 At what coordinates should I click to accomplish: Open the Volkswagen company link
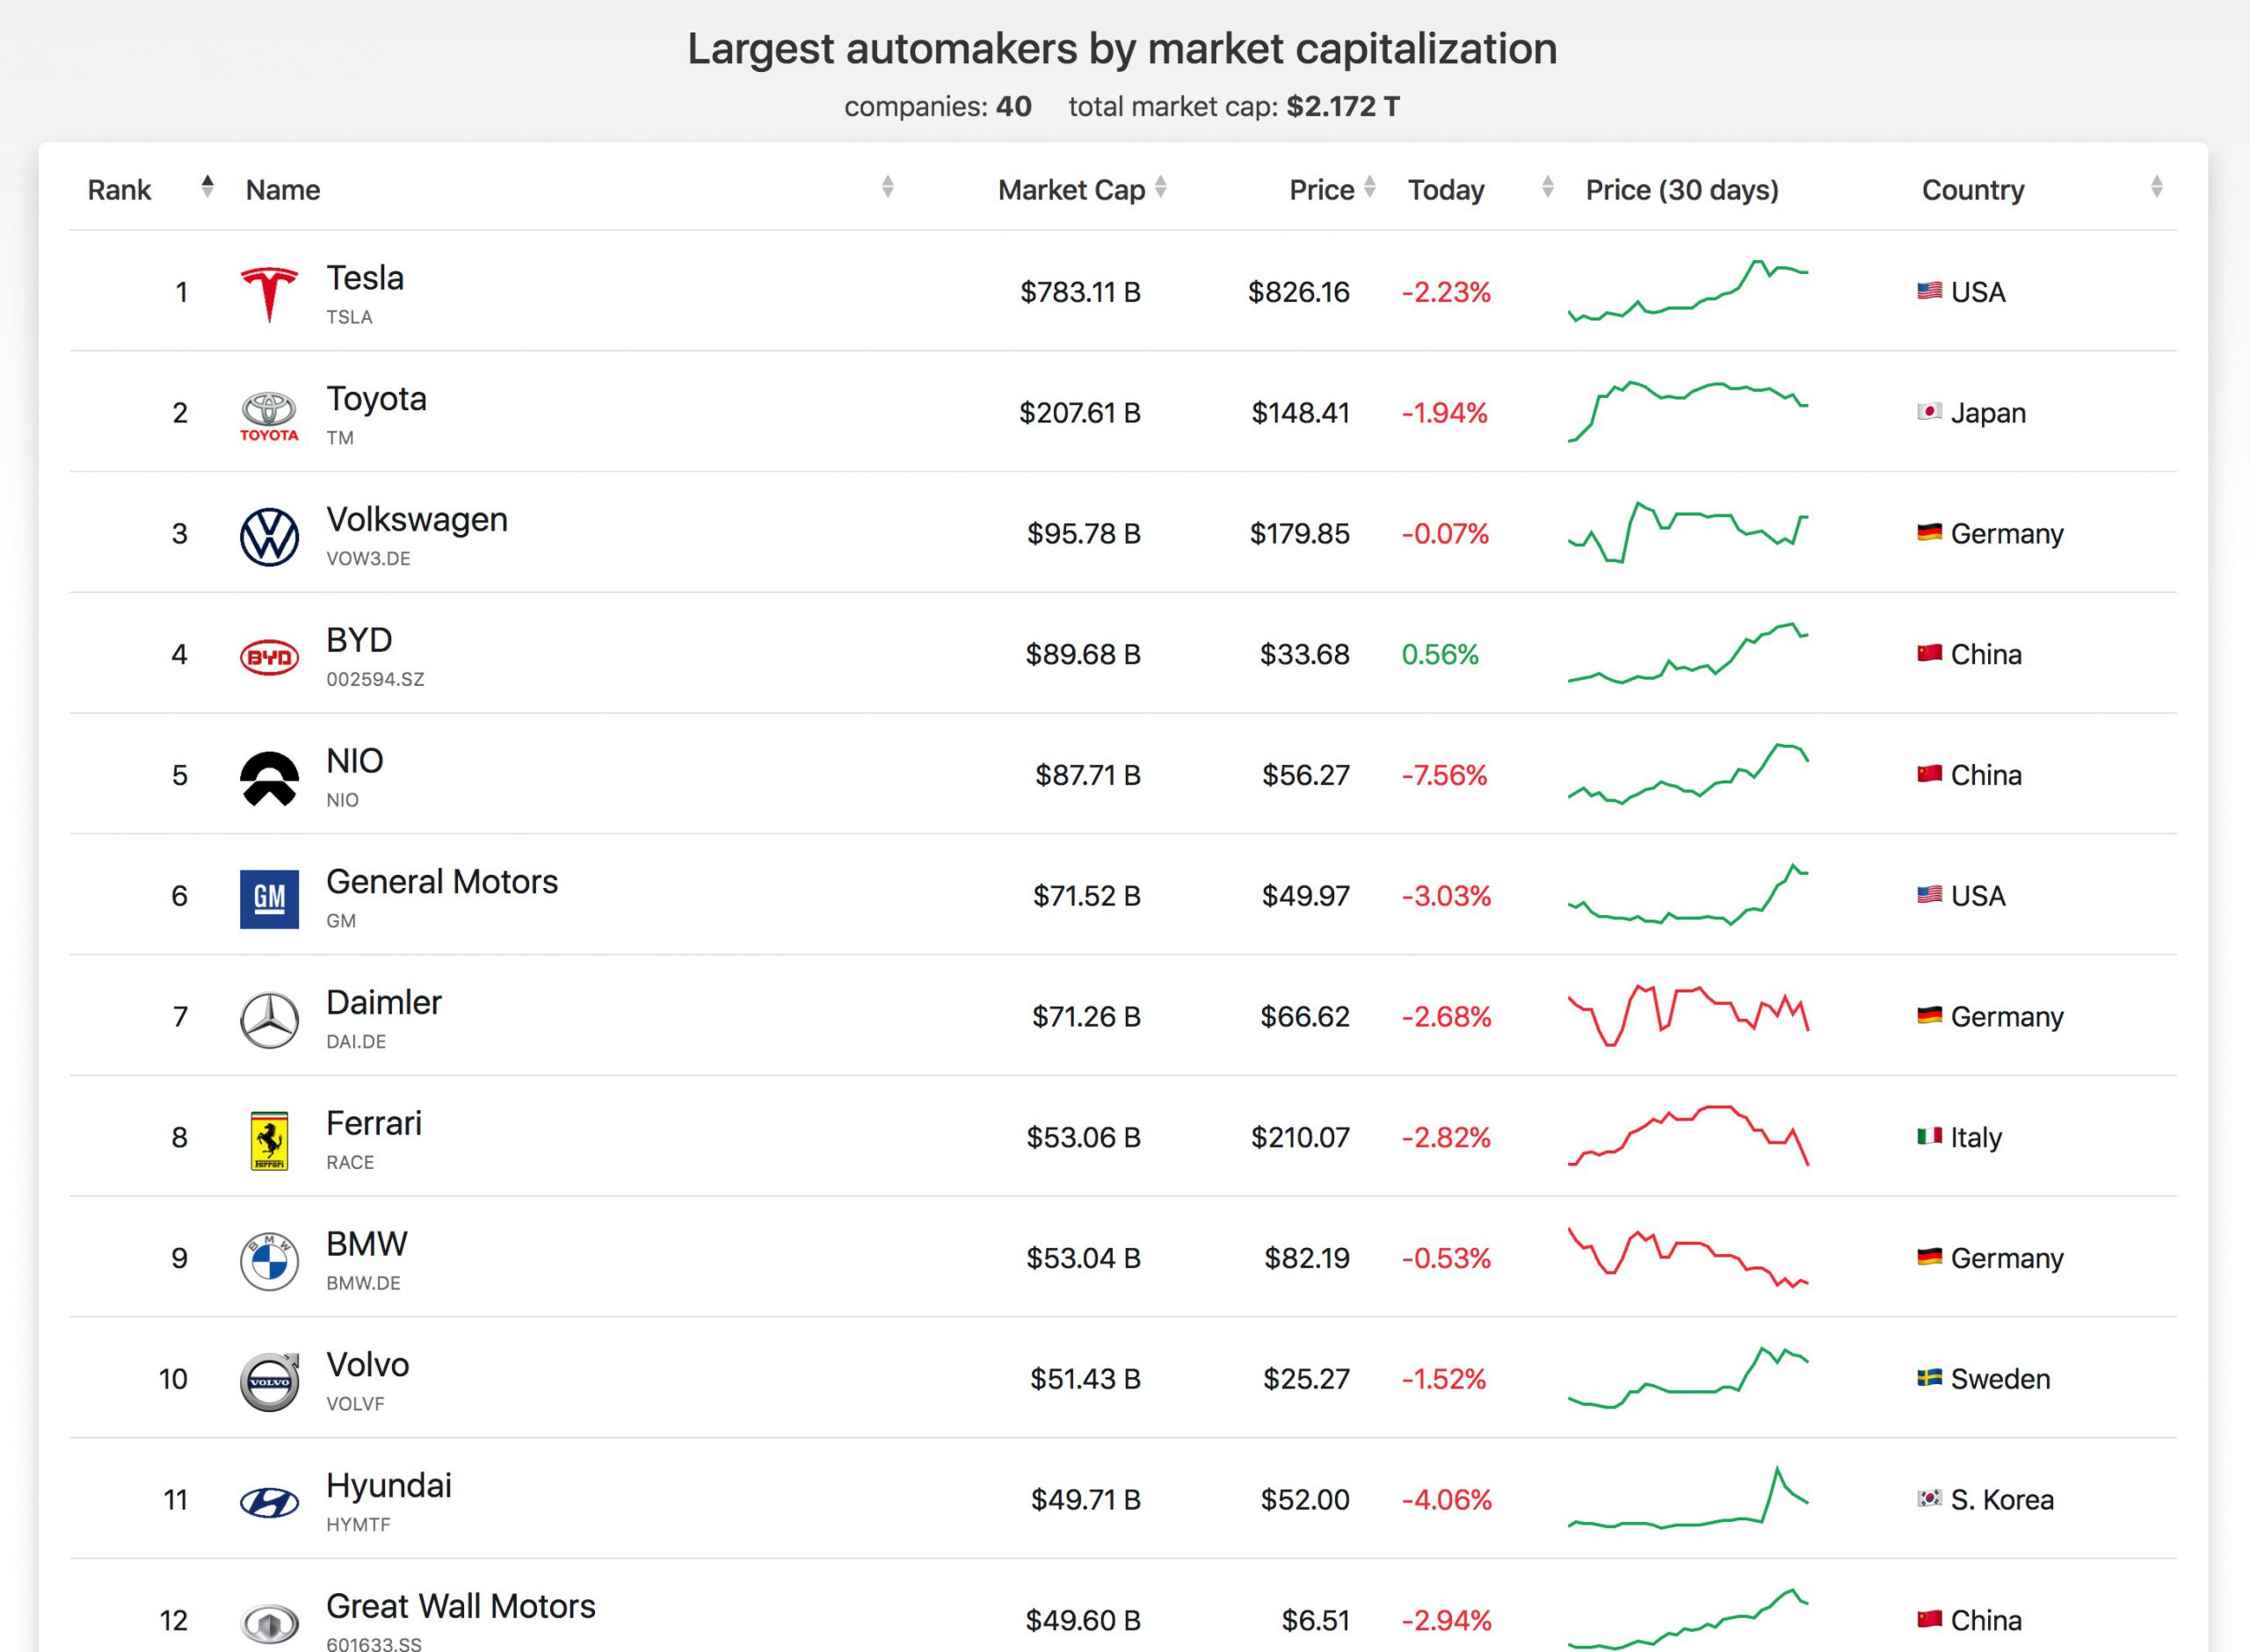417,520
